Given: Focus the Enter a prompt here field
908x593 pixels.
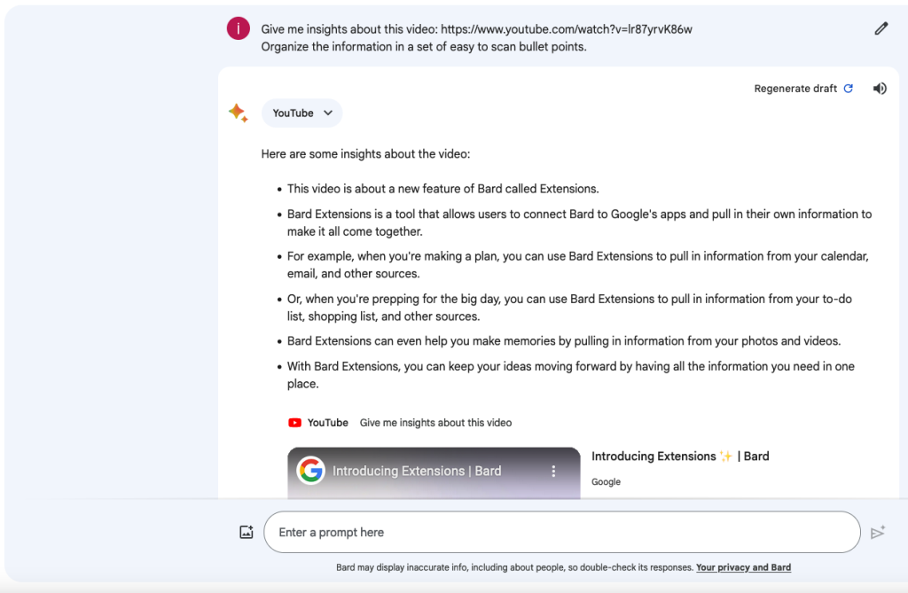Looking at the screenshot, I should 561,532.
